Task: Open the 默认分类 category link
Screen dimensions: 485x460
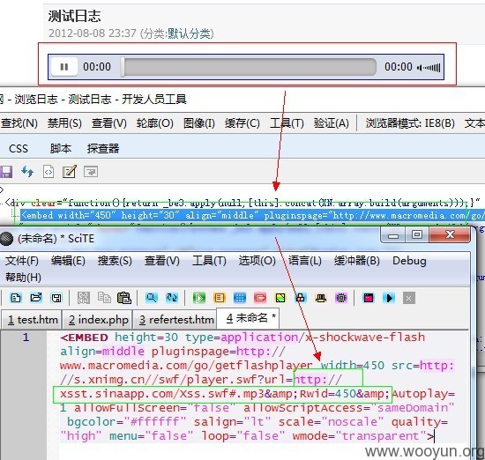Action: (x=189, y=33)
